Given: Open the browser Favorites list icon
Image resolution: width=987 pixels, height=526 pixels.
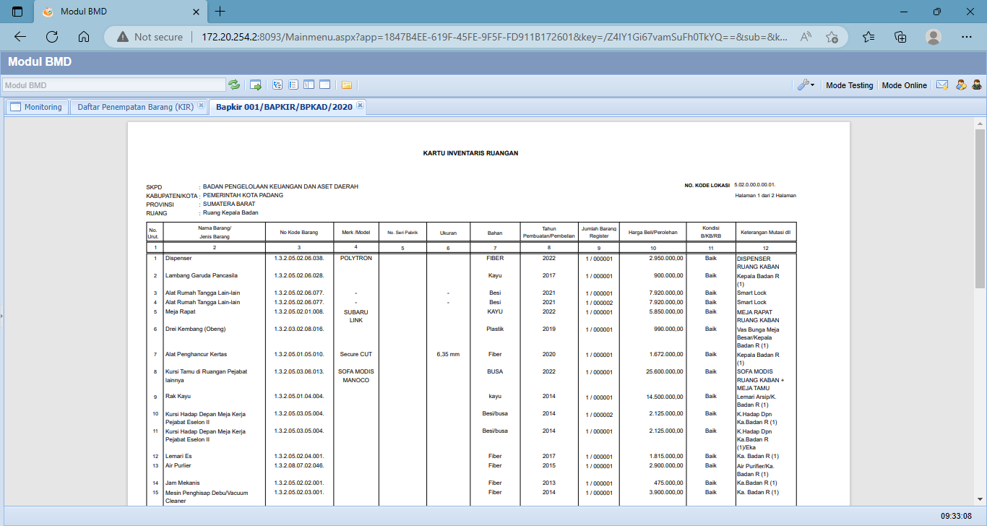Looking at the screenshot, I should tap(869, 37).
